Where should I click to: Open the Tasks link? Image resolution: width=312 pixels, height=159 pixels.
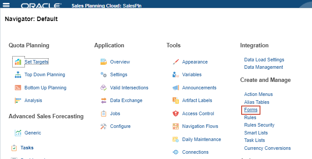27,148
